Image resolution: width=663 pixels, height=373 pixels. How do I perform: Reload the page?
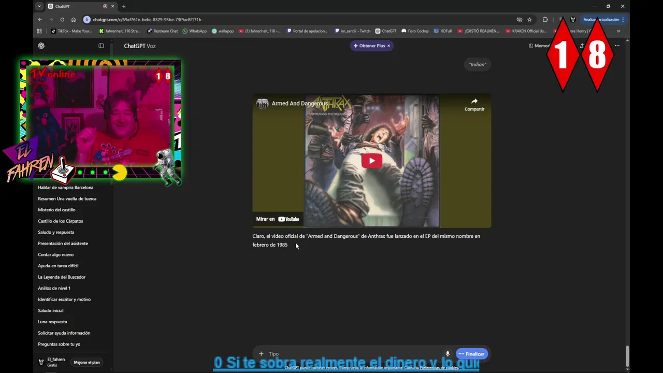point(62,20)
